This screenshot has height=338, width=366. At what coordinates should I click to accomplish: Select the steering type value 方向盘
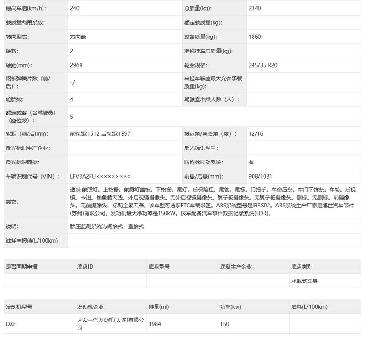[78, 37]
